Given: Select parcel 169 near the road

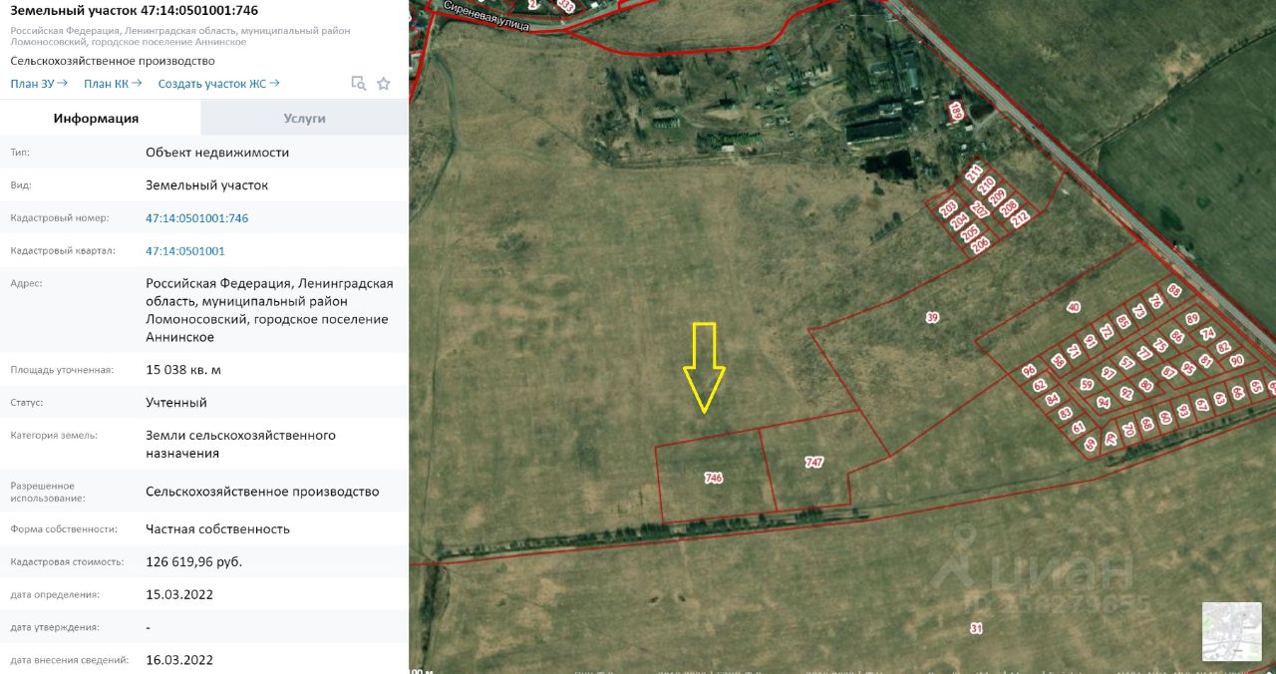Looking at the screenshot, I should (956, 111).
